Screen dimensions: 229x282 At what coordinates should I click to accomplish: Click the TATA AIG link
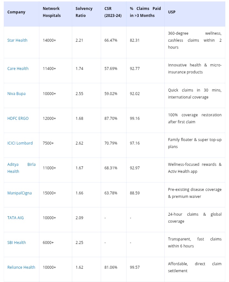(16, 218)
